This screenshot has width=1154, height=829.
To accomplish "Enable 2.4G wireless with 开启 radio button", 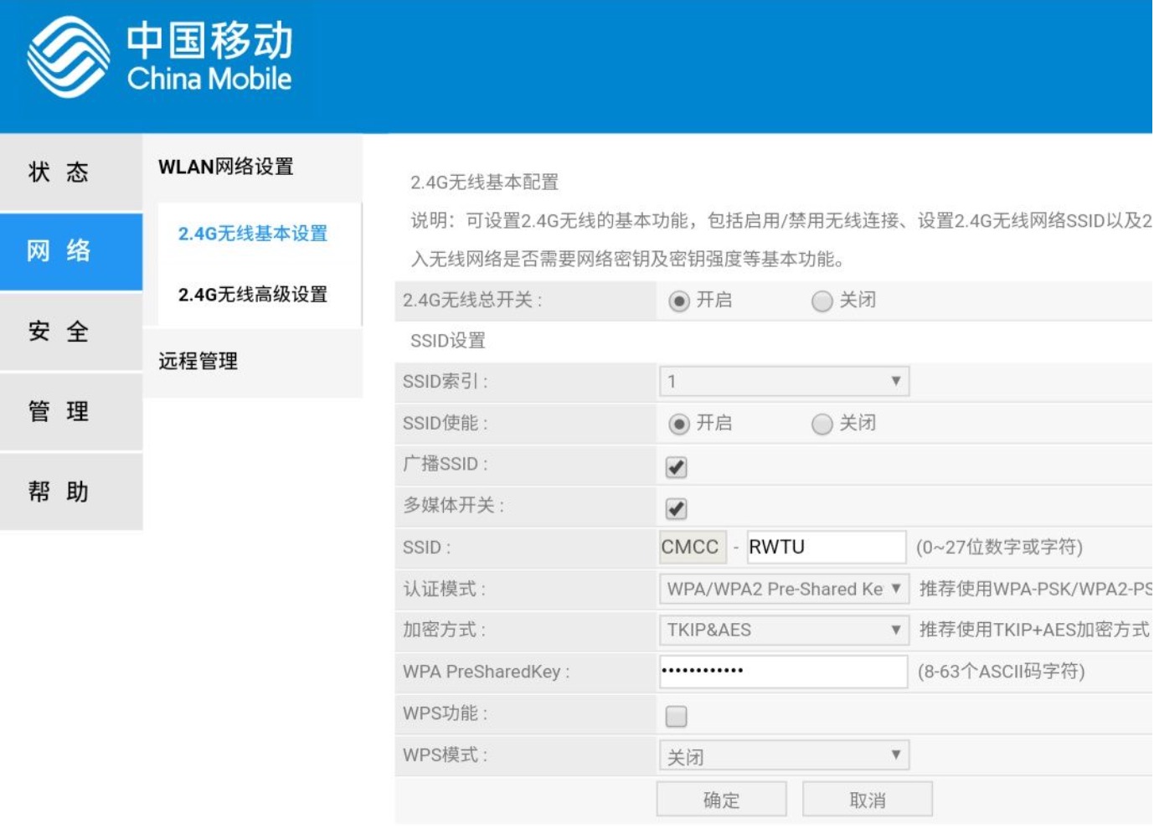I will [x=679, y=300].
